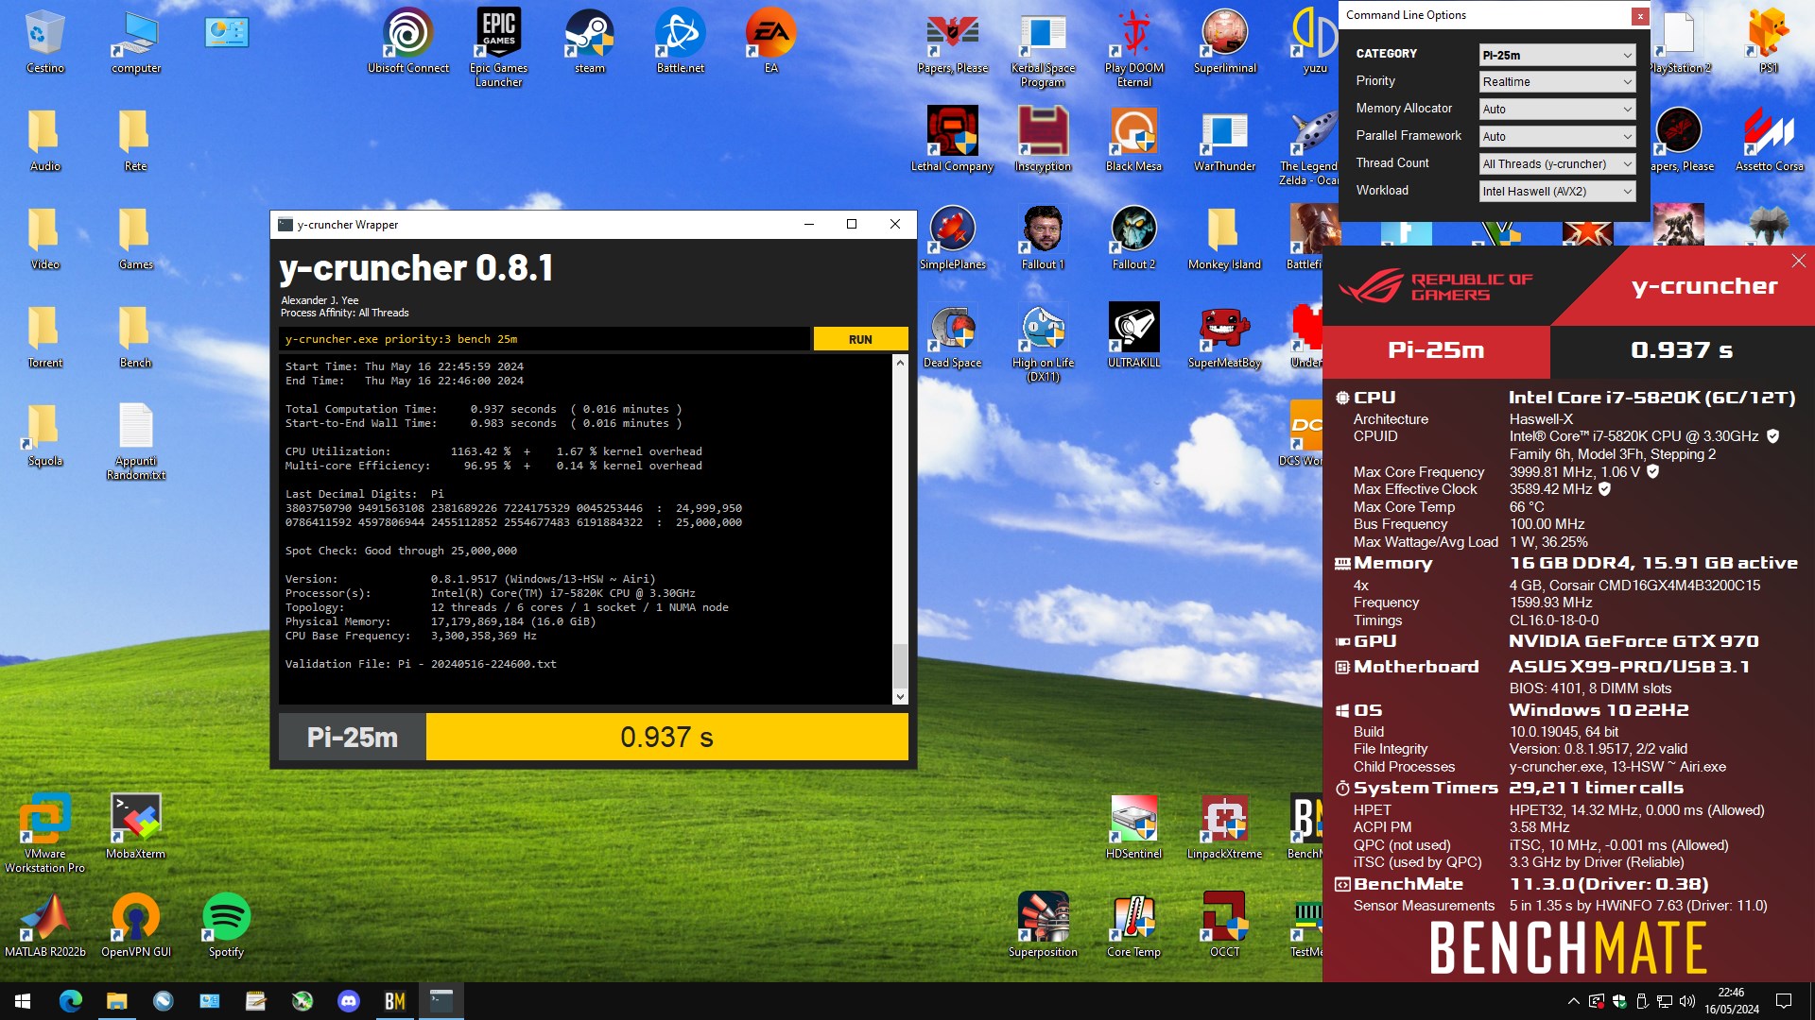The height and width of the screenshot is (1020, 1815).
Task: Open the Epic Games Launcher icon
Action: 498,48
